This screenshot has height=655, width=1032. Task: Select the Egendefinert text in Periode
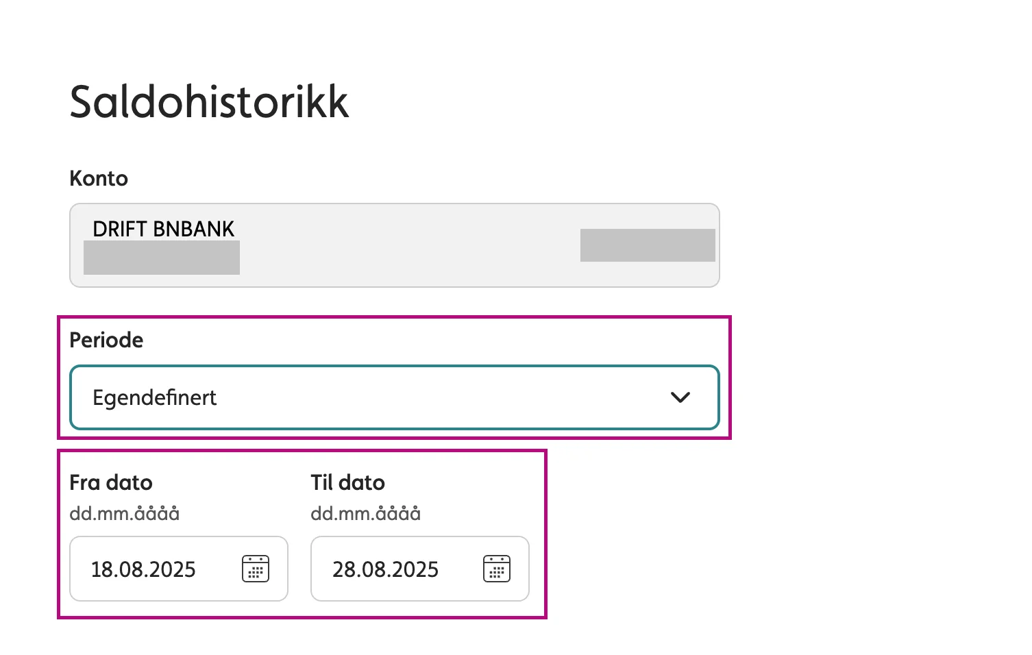coord(154,397)
